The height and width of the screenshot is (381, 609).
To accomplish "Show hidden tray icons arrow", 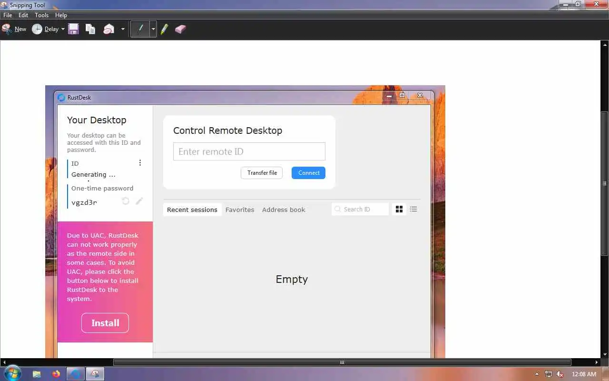I will [537, 374].
